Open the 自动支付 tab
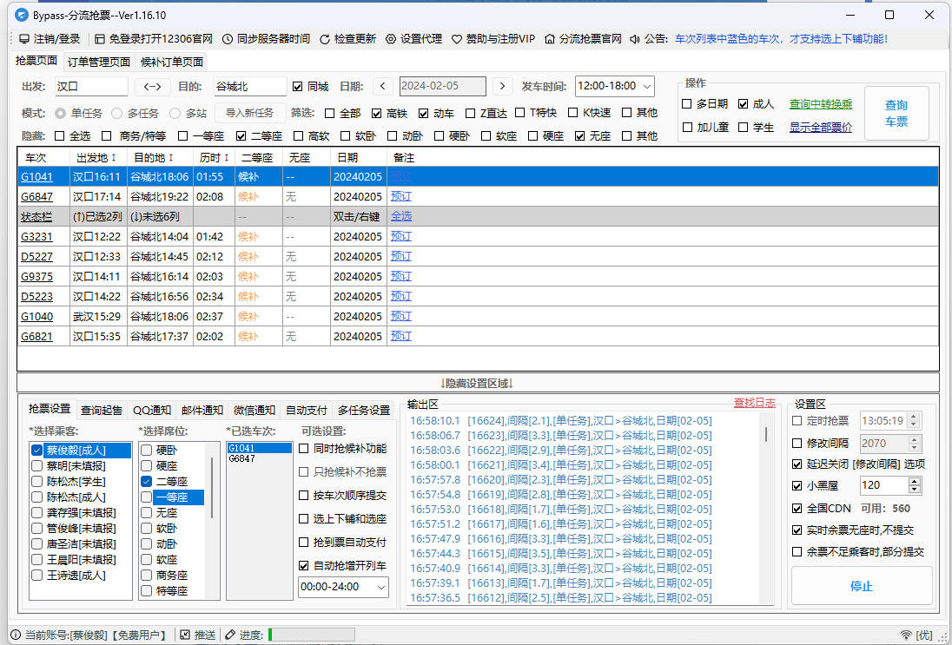 (x=306, y=411)
